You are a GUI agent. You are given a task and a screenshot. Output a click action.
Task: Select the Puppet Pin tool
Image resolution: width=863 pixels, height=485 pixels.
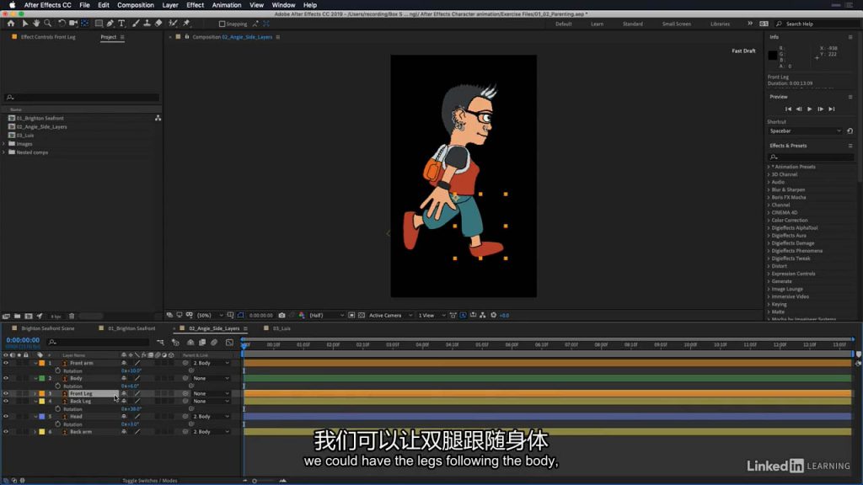(186, 24)
